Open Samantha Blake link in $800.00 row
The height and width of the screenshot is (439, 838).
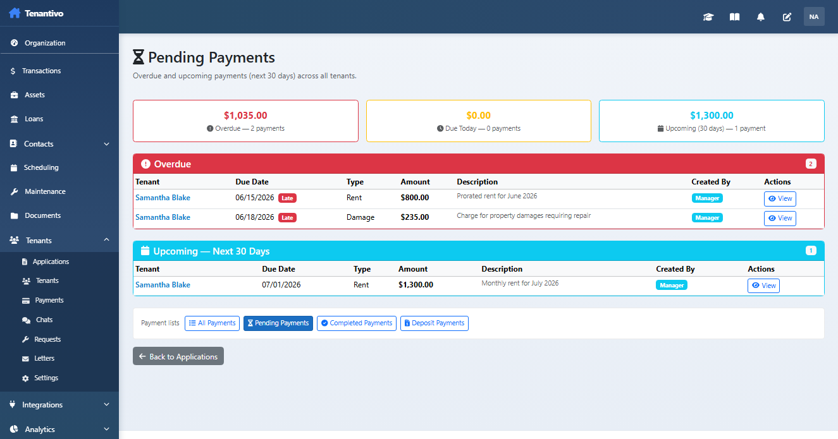[163, 198]
